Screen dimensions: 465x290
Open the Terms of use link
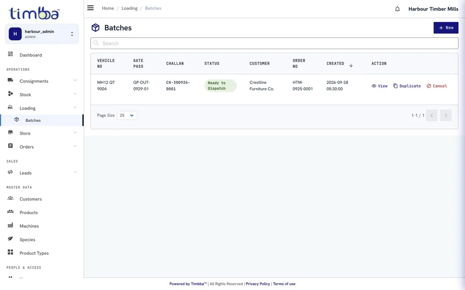coord(284,284)
